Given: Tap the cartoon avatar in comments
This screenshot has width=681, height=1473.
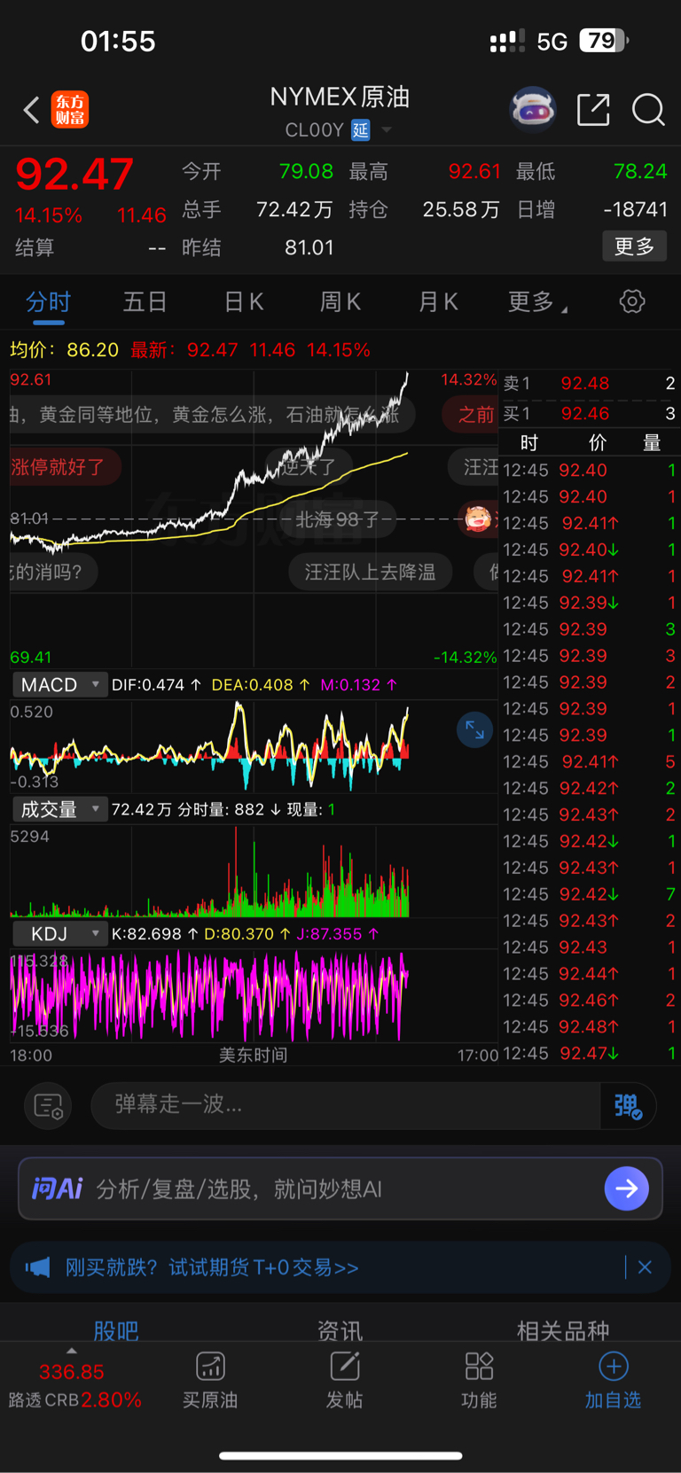Looking at the screenshot, I should click(x=478, y=518).
